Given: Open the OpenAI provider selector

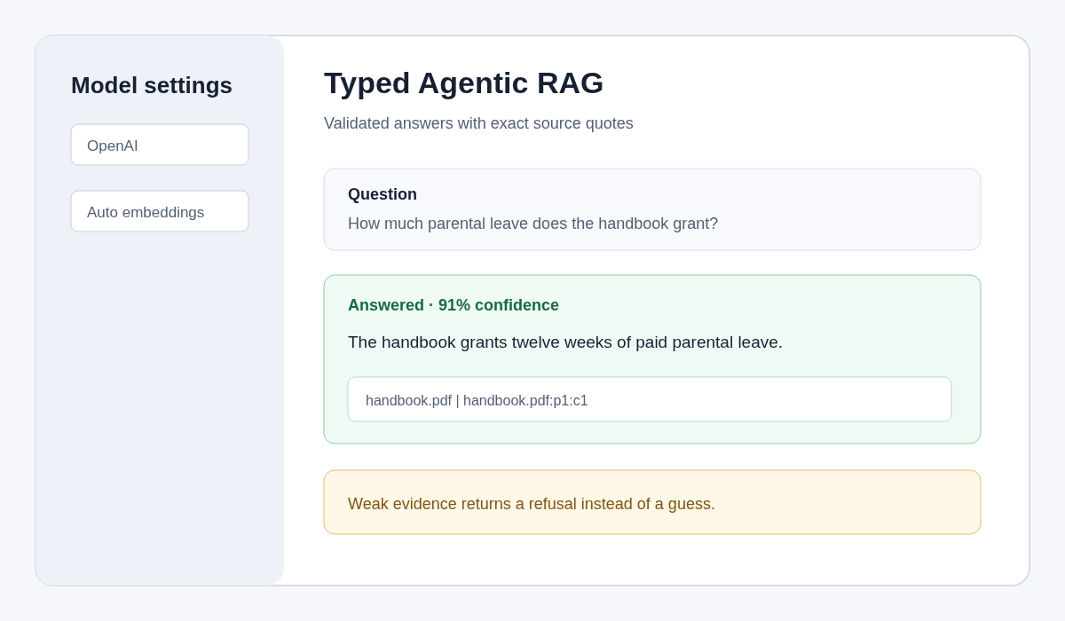Looking at the screenshot, I should coord(160,145).
